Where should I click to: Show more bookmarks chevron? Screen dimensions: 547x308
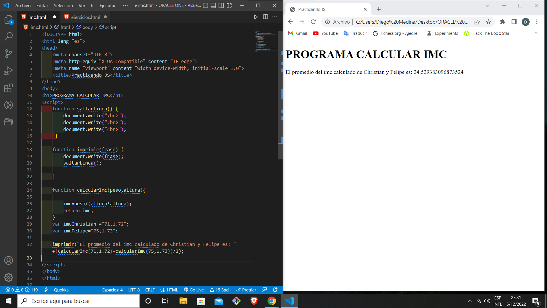click(x=536, y=33)
